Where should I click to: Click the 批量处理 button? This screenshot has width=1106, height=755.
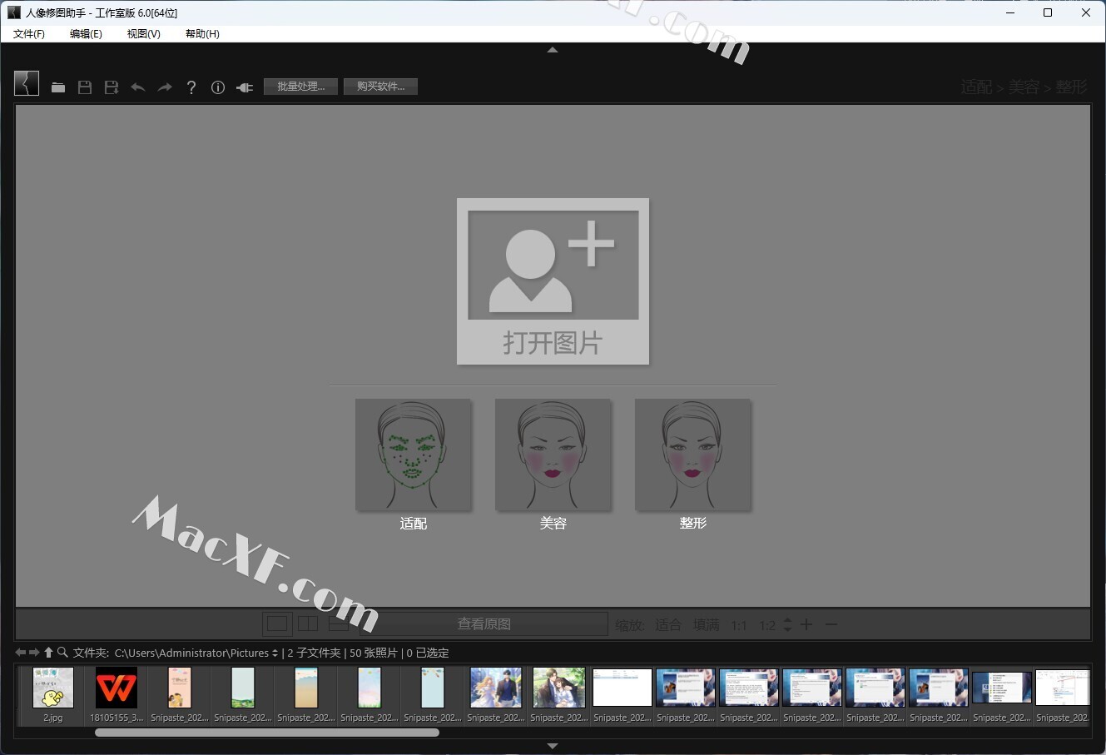(x=300, y=87)
